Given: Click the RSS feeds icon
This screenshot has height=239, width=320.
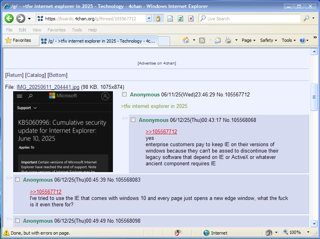Looking at the screenshot, I should (202, 40).
